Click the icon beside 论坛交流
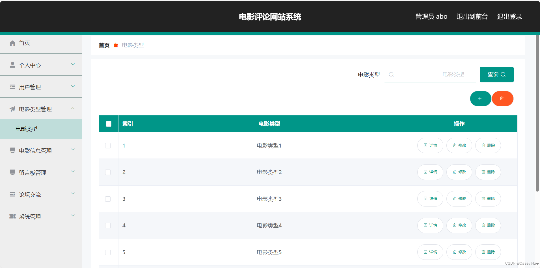 tap(12, 194)
